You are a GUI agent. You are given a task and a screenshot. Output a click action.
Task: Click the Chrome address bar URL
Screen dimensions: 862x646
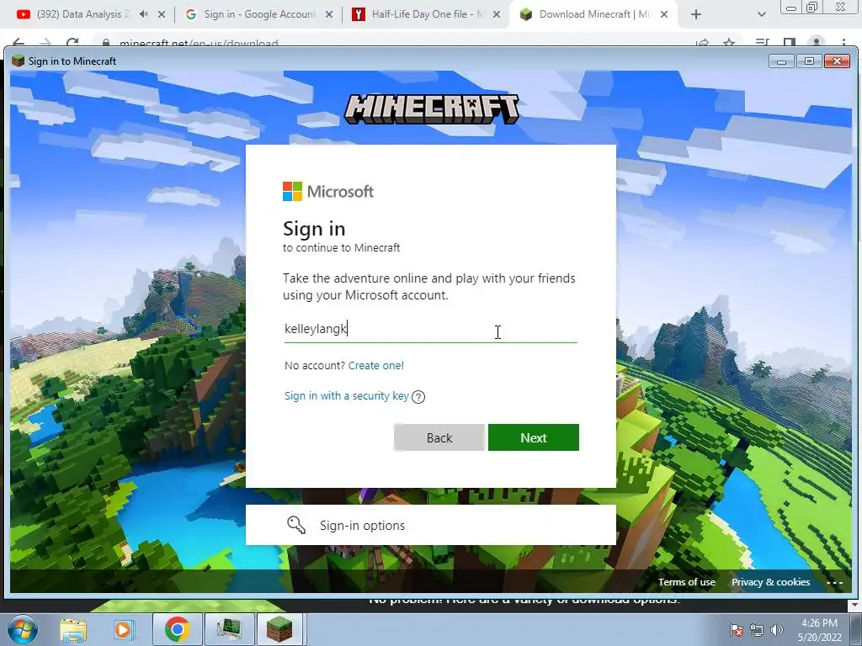click(x=199, y=43)
